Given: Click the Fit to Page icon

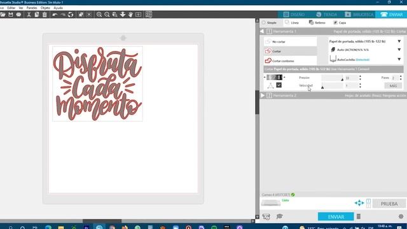Looking at the screenshot, I should click(139, 15).
